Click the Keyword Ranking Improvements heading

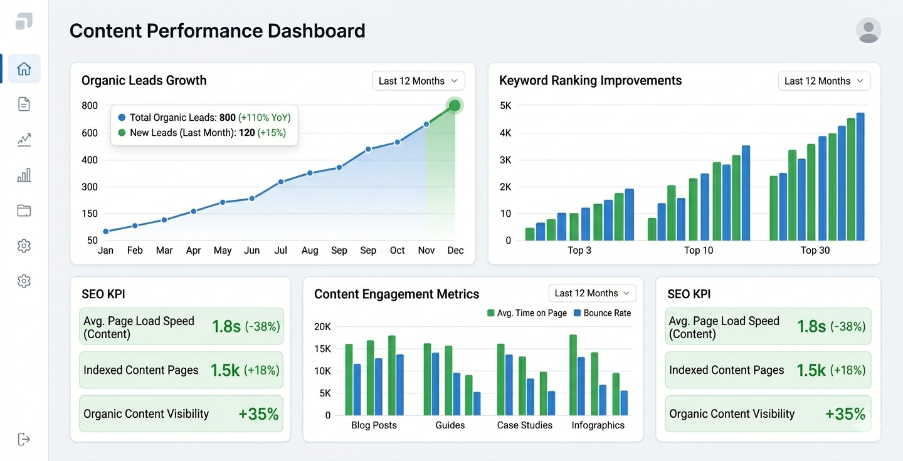[x=590, y=80]
